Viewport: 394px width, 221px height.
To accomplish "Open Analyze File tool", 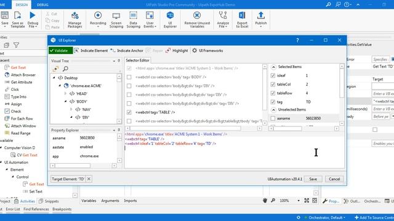I will coord(223,20).
